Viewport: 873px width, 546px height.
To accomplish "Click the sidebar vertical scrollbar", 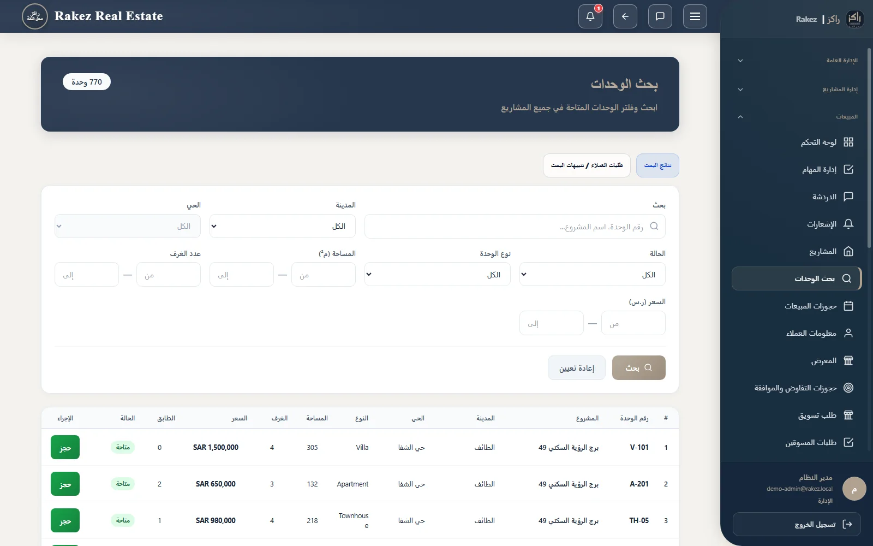I will point(869,147).
